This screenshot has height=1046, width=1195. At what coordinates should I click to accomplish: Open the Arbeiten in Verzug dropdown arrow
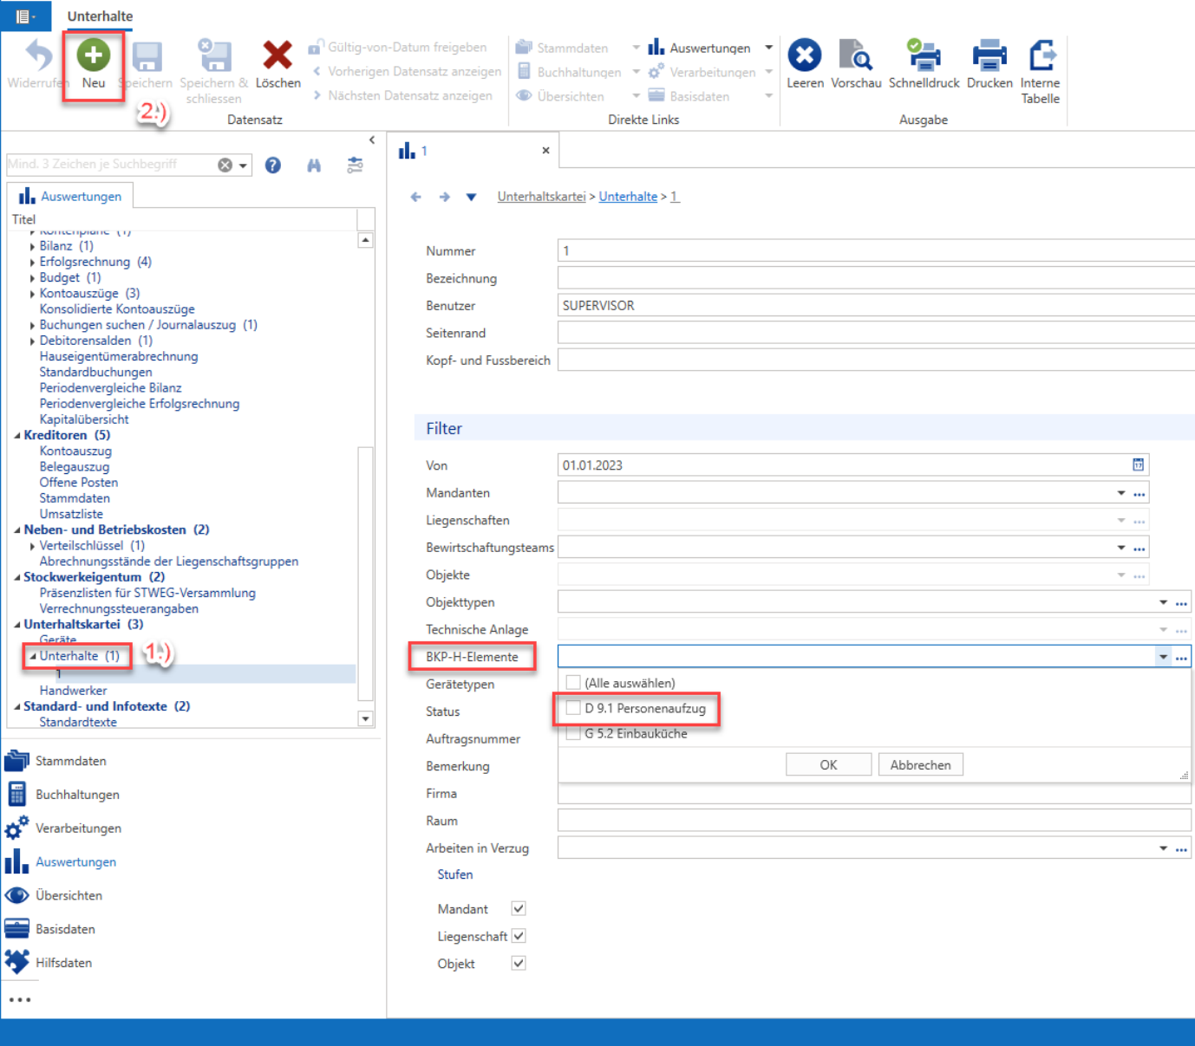click(x=1164, y=848)
